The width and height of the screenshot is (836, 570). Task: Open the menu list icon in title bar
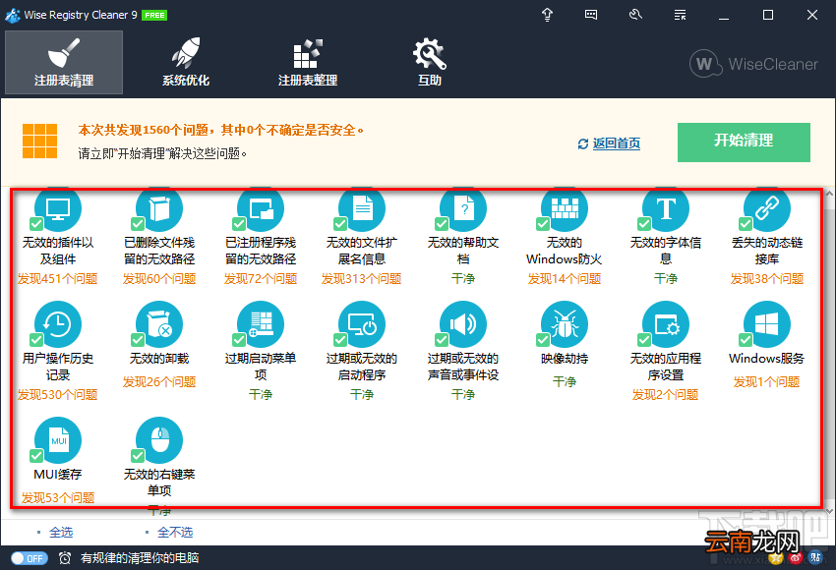pos(680,15)
